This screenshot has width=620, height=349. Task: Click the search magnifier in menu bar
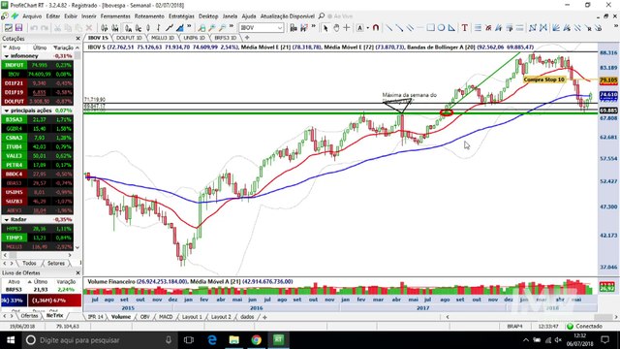tap(322, 16)
